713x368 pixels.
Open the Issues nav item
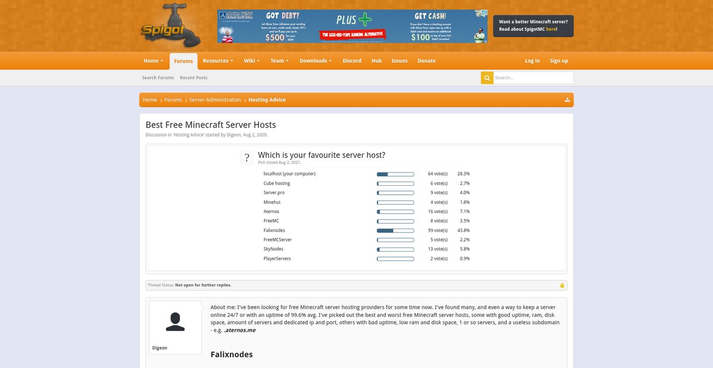399,61
